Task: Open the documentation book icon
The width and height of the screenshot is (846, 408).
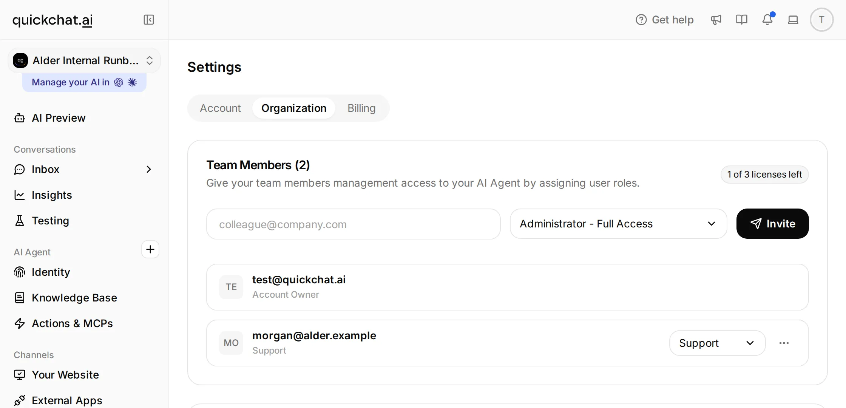Action: click(x=742, y=20)
